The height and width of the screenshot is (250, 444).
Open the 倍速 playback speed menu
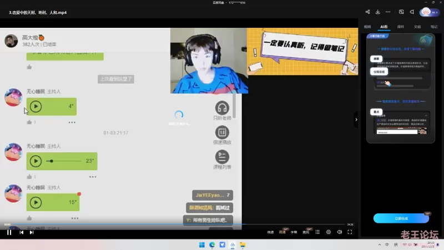pos(270,232)
